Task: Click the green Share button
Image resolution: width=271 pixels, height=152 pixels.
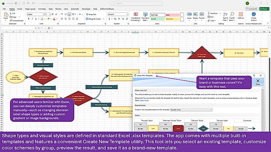Action: click(264, 9)
